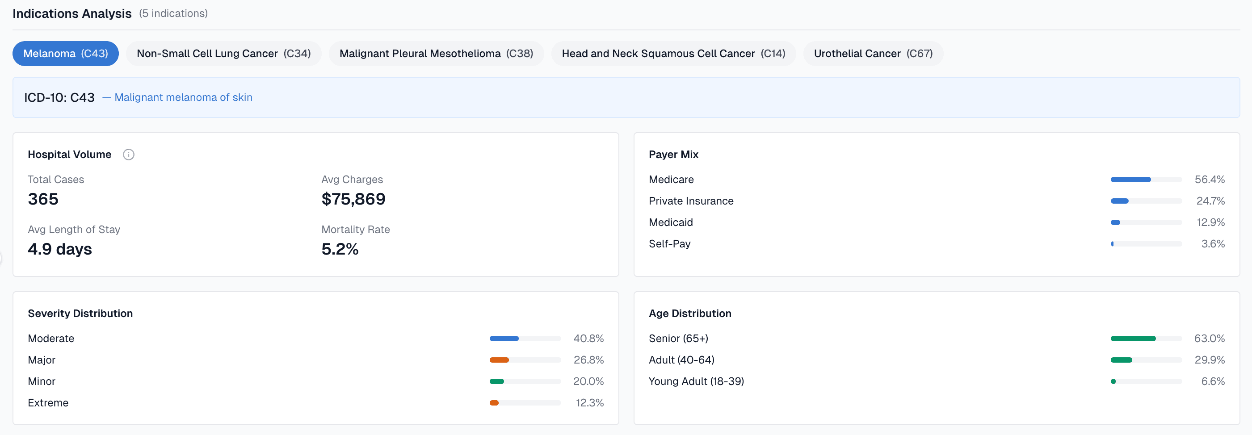The height and width of the screenshot is (435, 1252).
Task: Click the Self-Pay payer row
Action: [x=670, y=243]
